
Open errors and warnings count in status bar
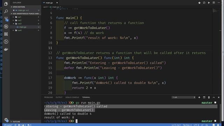22,125
